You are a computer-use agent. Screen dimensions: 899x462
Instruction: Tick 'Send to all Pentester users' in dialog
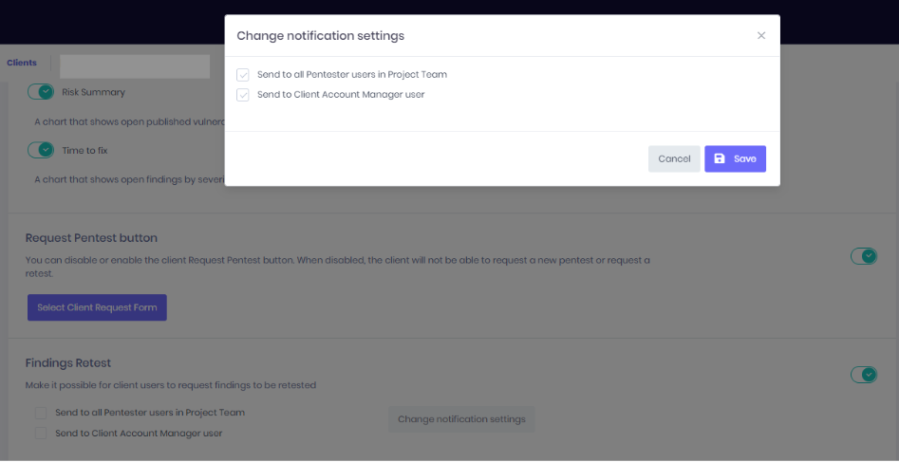(x=243, y=75)
